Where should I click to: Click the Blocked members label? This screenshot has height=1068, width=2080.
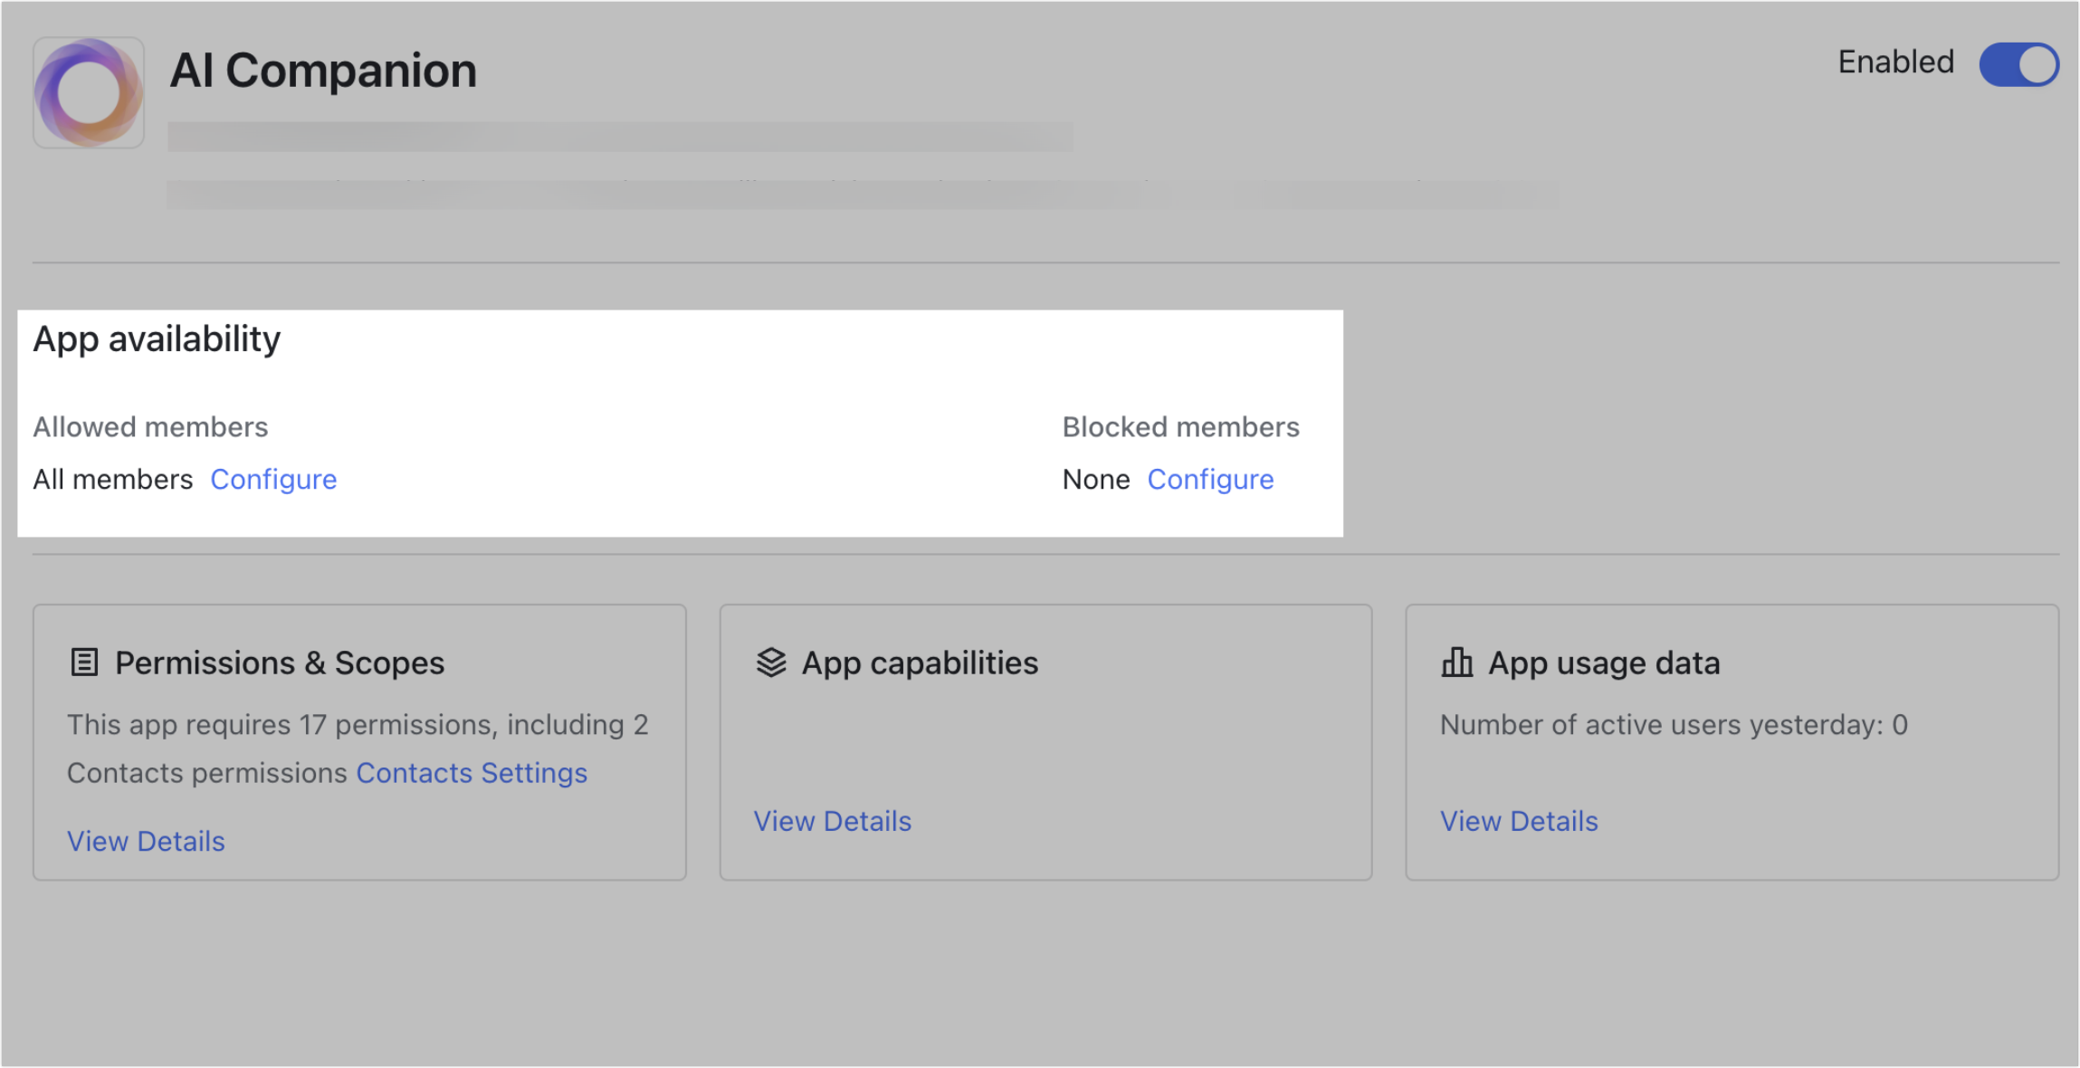[x=1180, y=427]
